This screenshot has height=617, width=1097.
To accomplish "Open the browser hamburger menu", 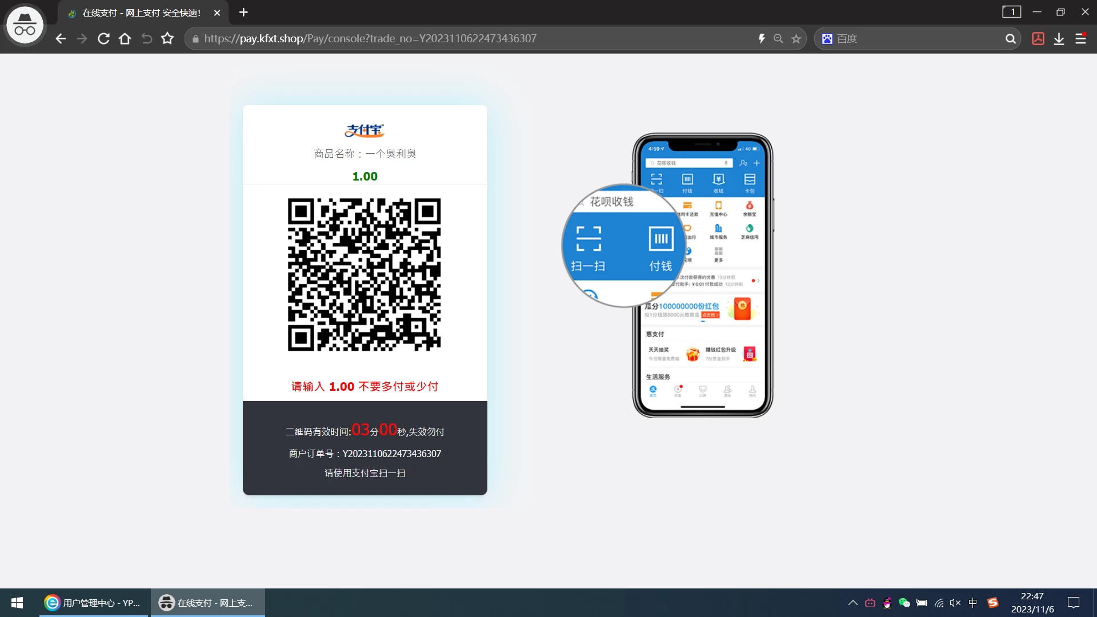I will point(1080,39).
